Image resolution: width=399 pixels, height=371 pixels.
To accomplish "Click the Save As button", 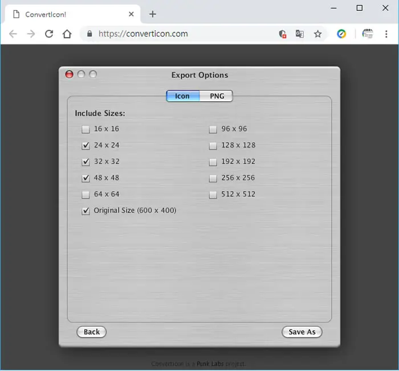I will point(302,332).
